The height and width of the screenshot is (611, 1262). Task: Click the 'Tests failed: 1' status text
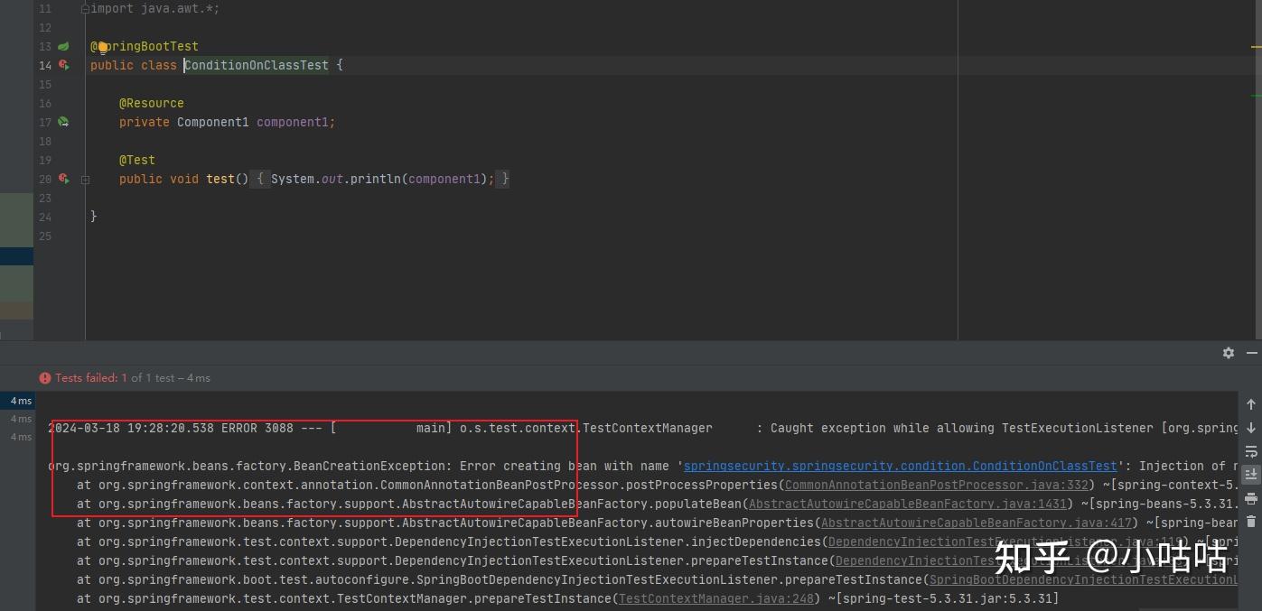(x=91, y=378)
